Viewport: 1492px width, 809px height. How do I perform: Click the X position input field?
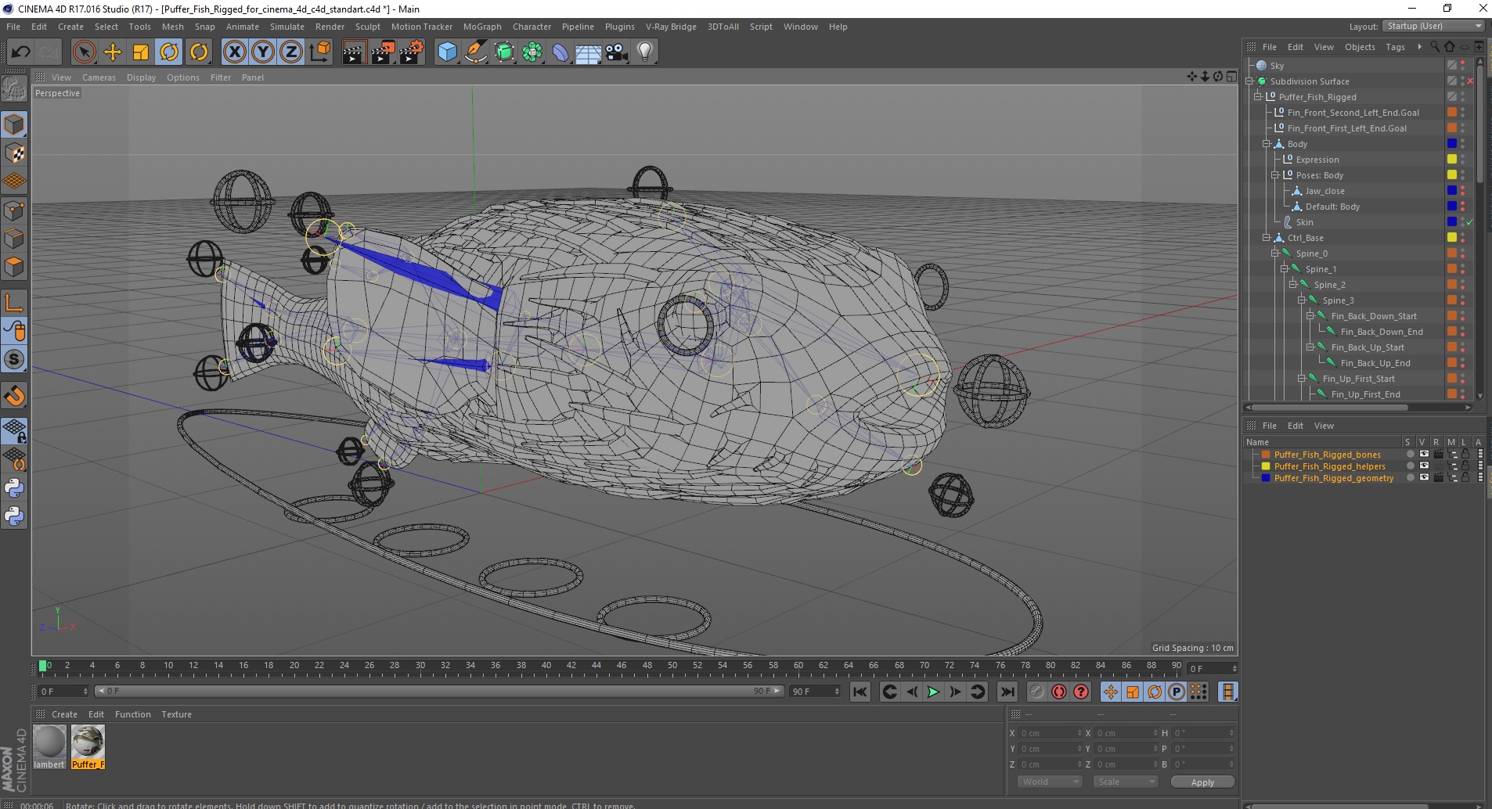click(x=1050, y=733)
